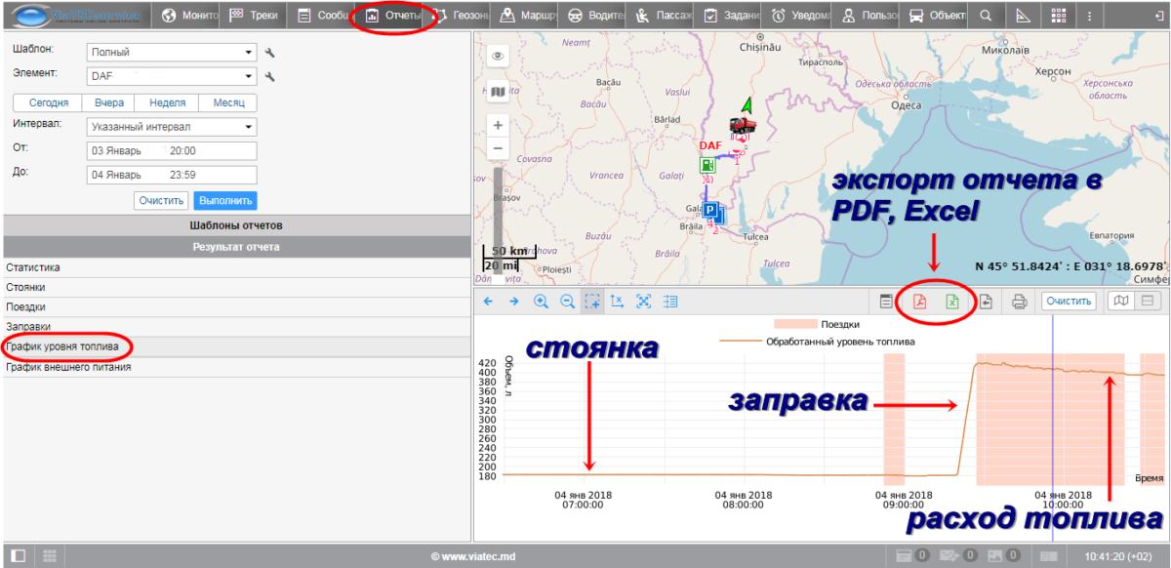Toggle the area-selection zoom mode
The height and width of the screenshot is (568, 1171).
[592, 302]
